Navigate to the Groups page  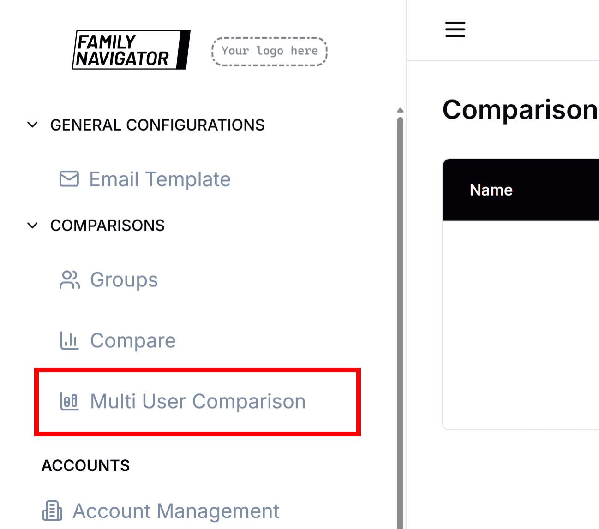click(124, 279)
